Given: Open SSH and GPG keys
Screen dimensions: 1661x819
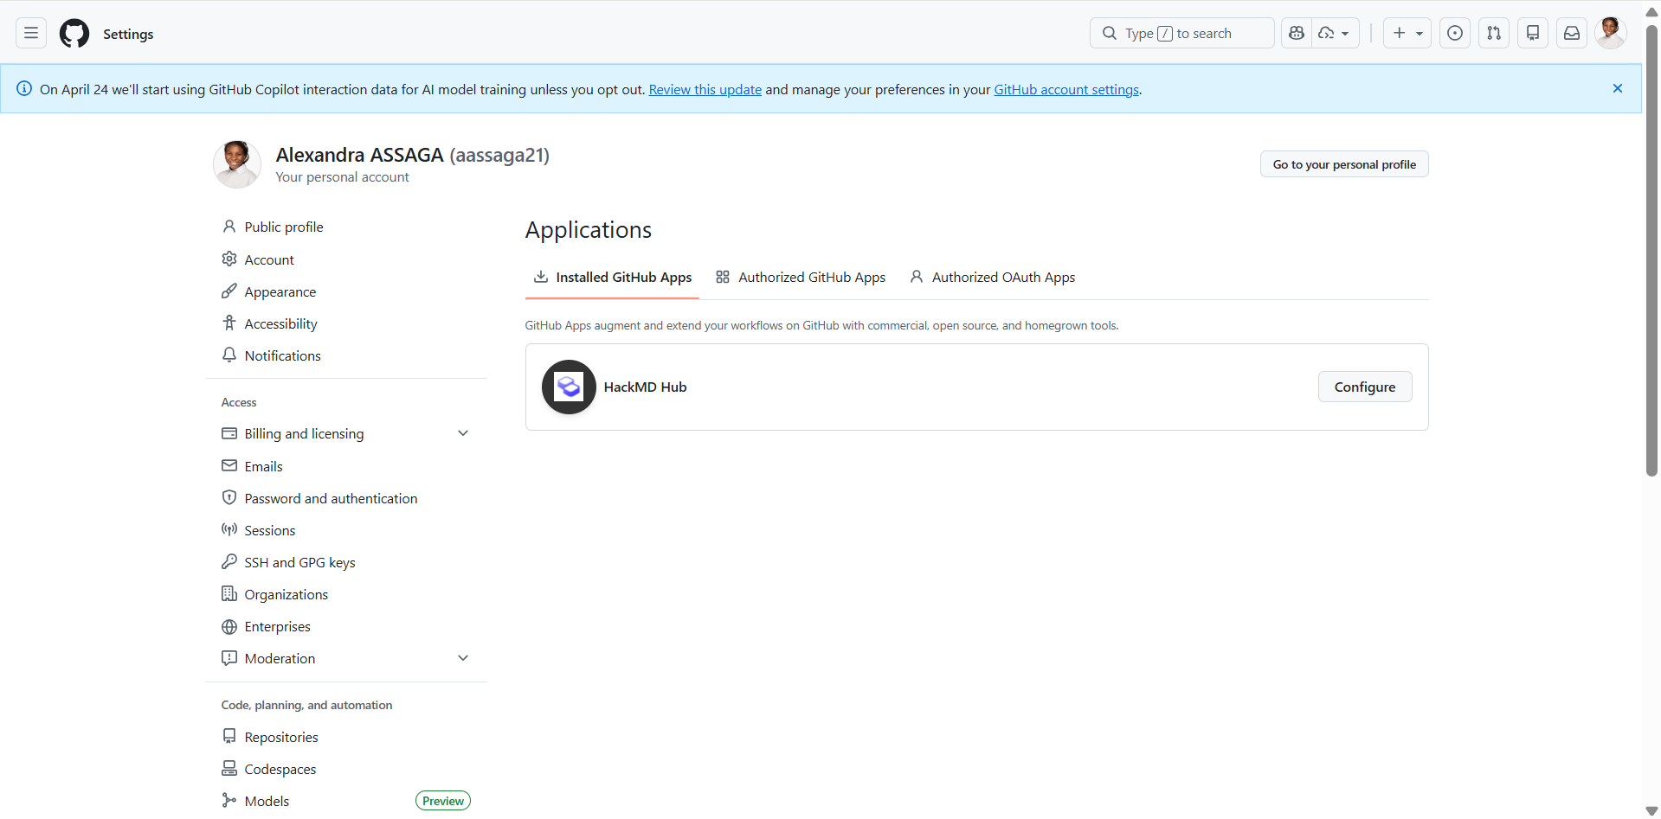Looking at the screenshot, I should pos(346,562).
